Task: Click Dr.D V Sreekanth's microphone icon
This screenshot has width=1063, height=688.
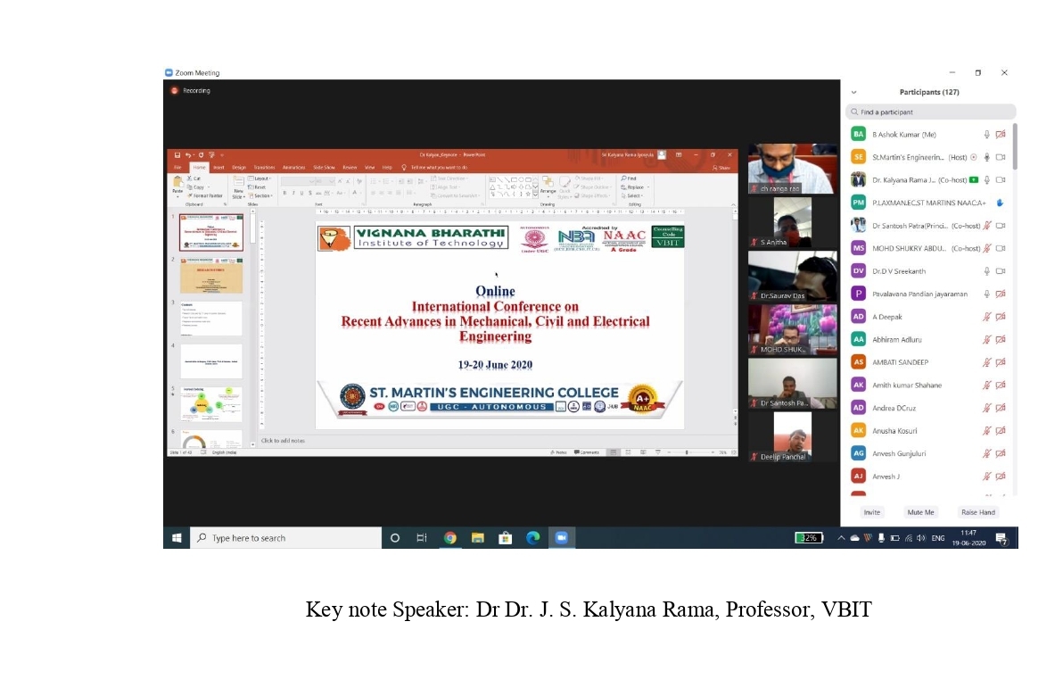Action: (x=986, y=270)
